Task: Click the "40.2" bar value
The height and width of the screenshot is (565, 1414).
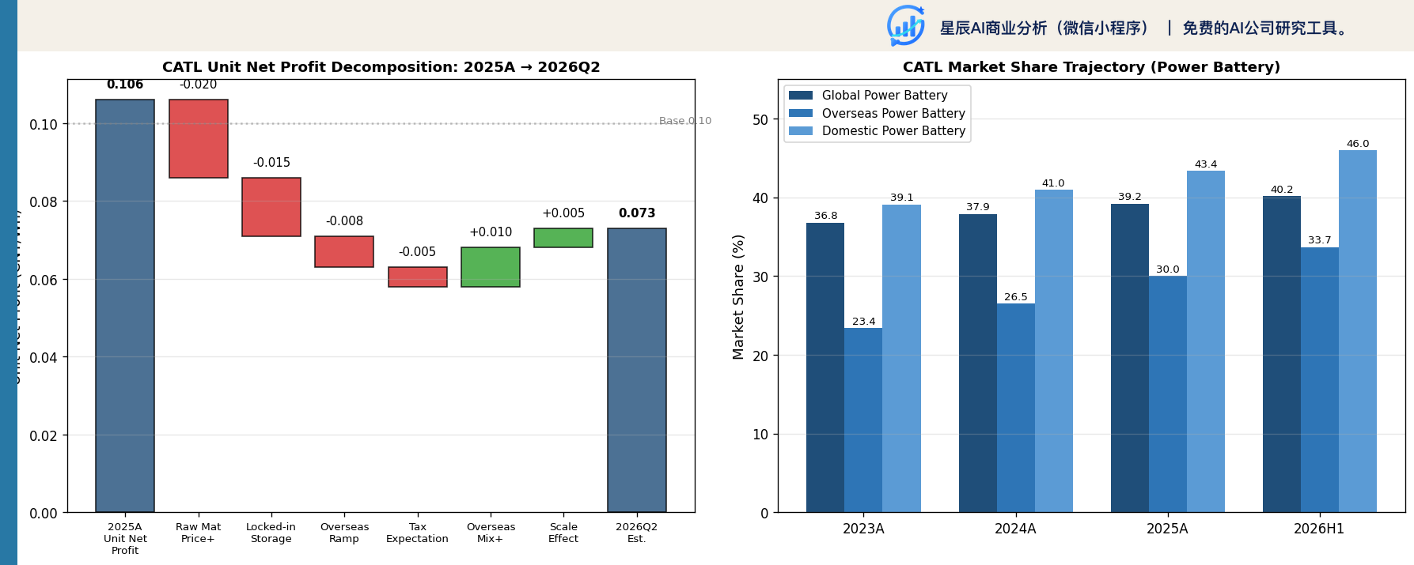Action: click(1281, 190)
